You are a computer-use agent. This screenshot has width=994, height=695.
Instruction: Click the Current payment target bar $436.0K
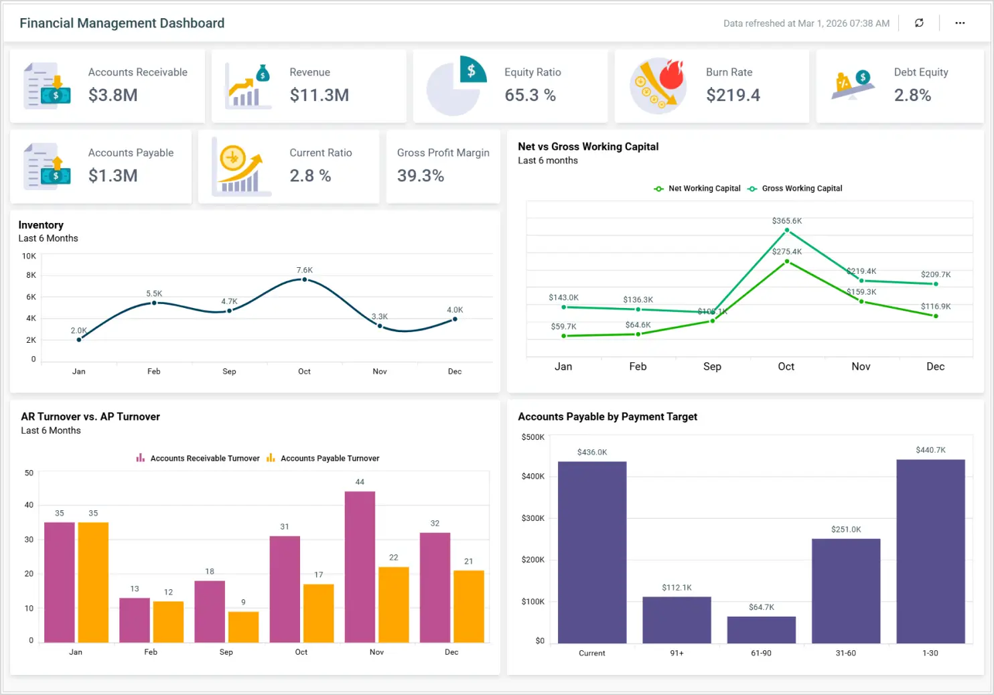(x=592, y=552)
